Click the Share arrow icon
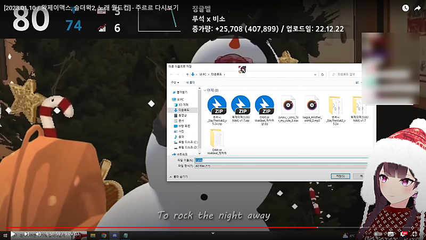This screenshot has height=240, width=426. coord(417,8)
